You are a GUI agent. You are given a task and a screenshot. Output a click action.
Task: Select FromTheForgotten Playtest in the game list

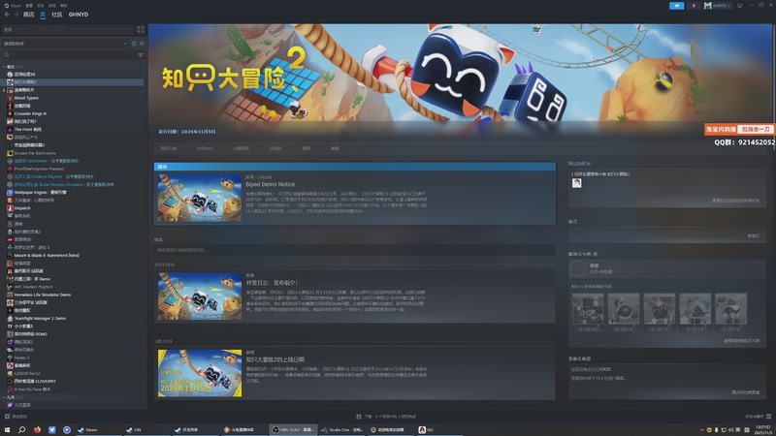[39, 169]
